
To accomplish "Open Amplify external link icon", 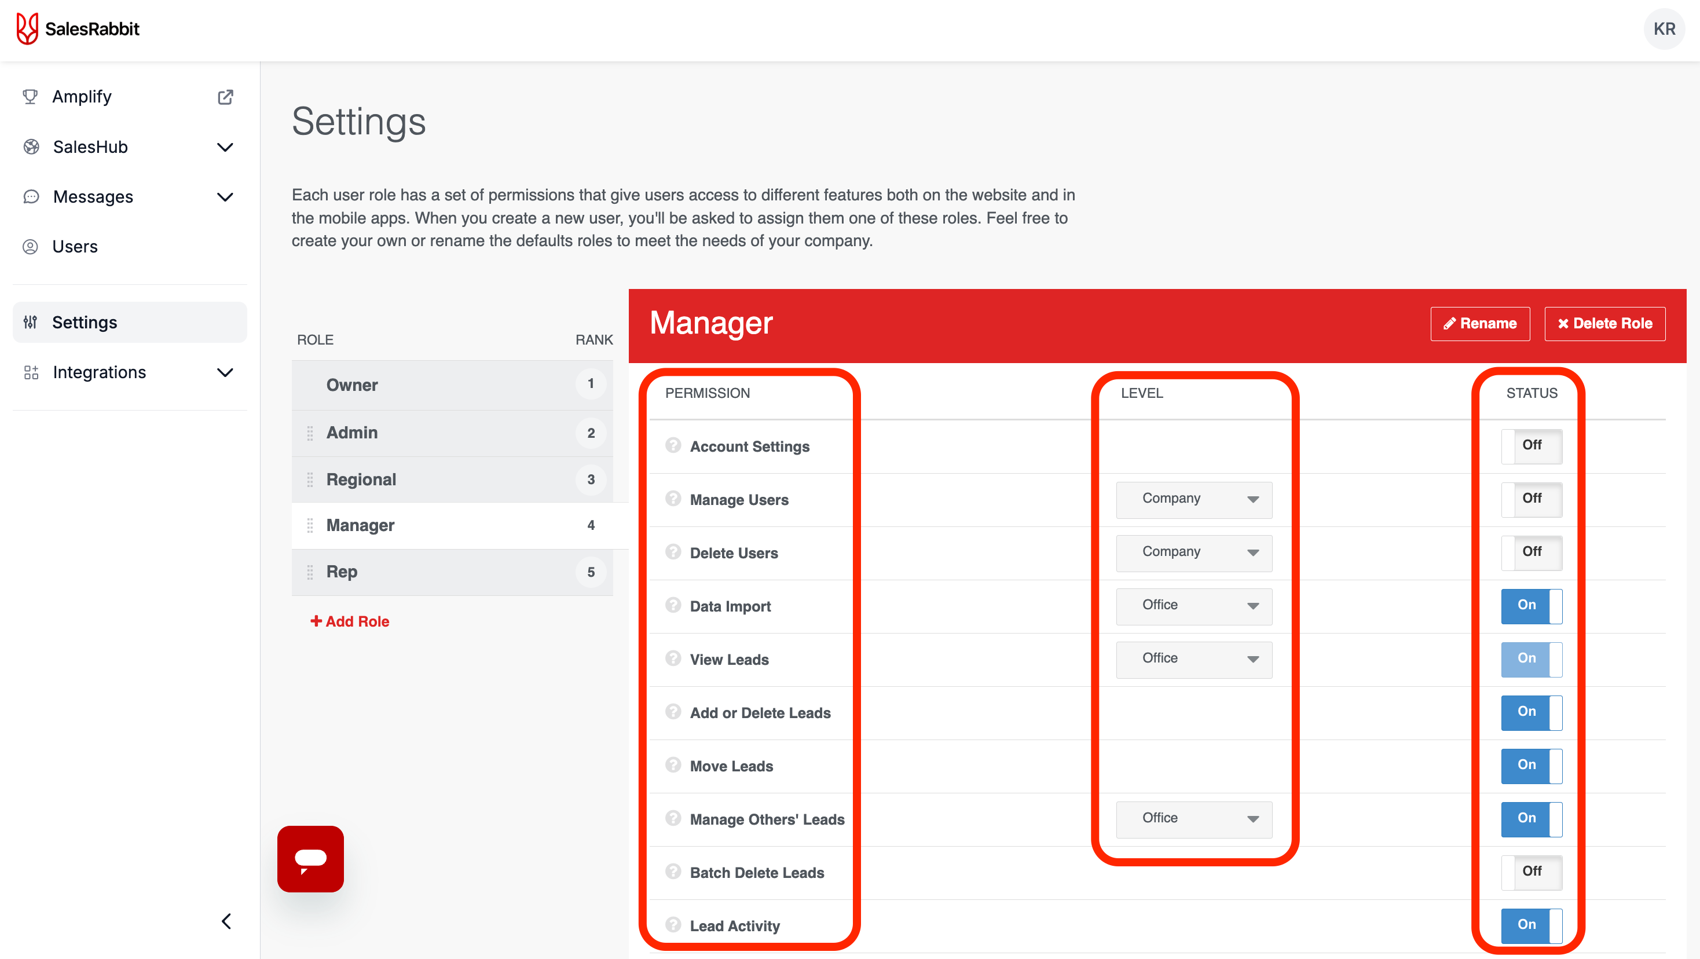I will (225, 97).
